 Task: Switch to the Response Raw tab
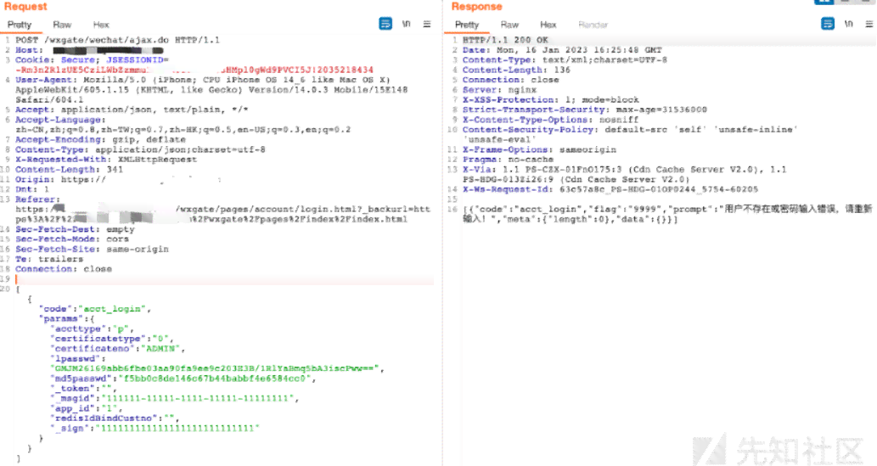pyautogui.click(x=509, y=25)
